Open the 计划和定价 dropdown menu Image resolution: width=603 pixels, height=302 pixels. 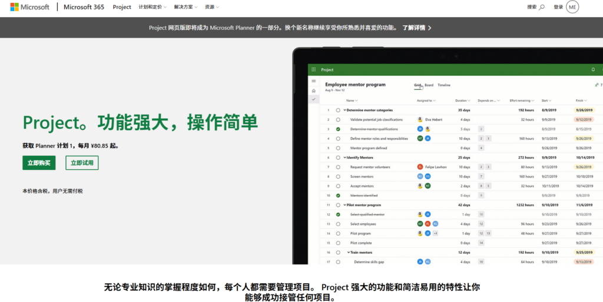tap(153, 7)
